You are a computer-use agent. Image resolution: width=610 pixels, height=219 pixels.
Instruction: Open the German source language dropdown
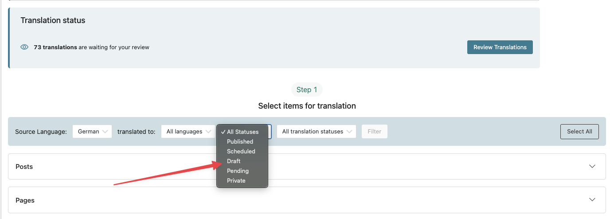[x=92, y=131]
